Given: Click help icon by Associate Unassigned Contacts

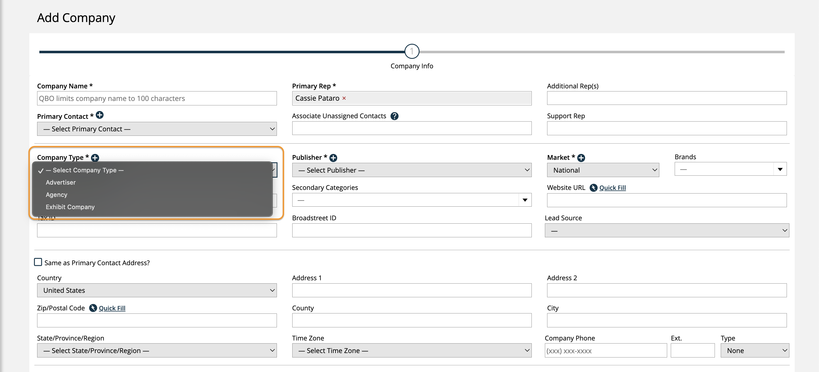Looking at the screenshot, I should point(394,116).
